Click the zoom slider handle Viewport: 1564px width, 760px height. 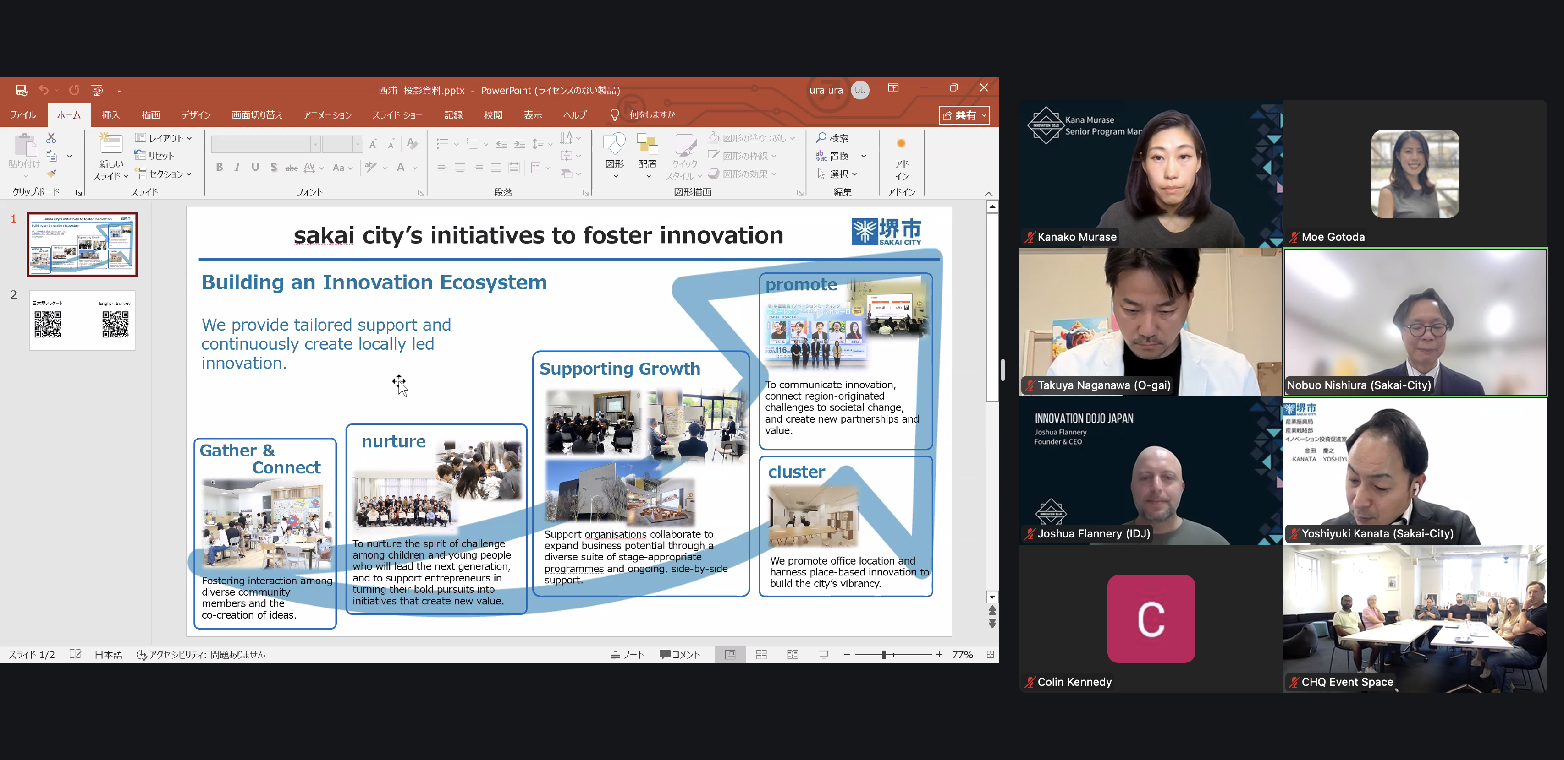884,654
